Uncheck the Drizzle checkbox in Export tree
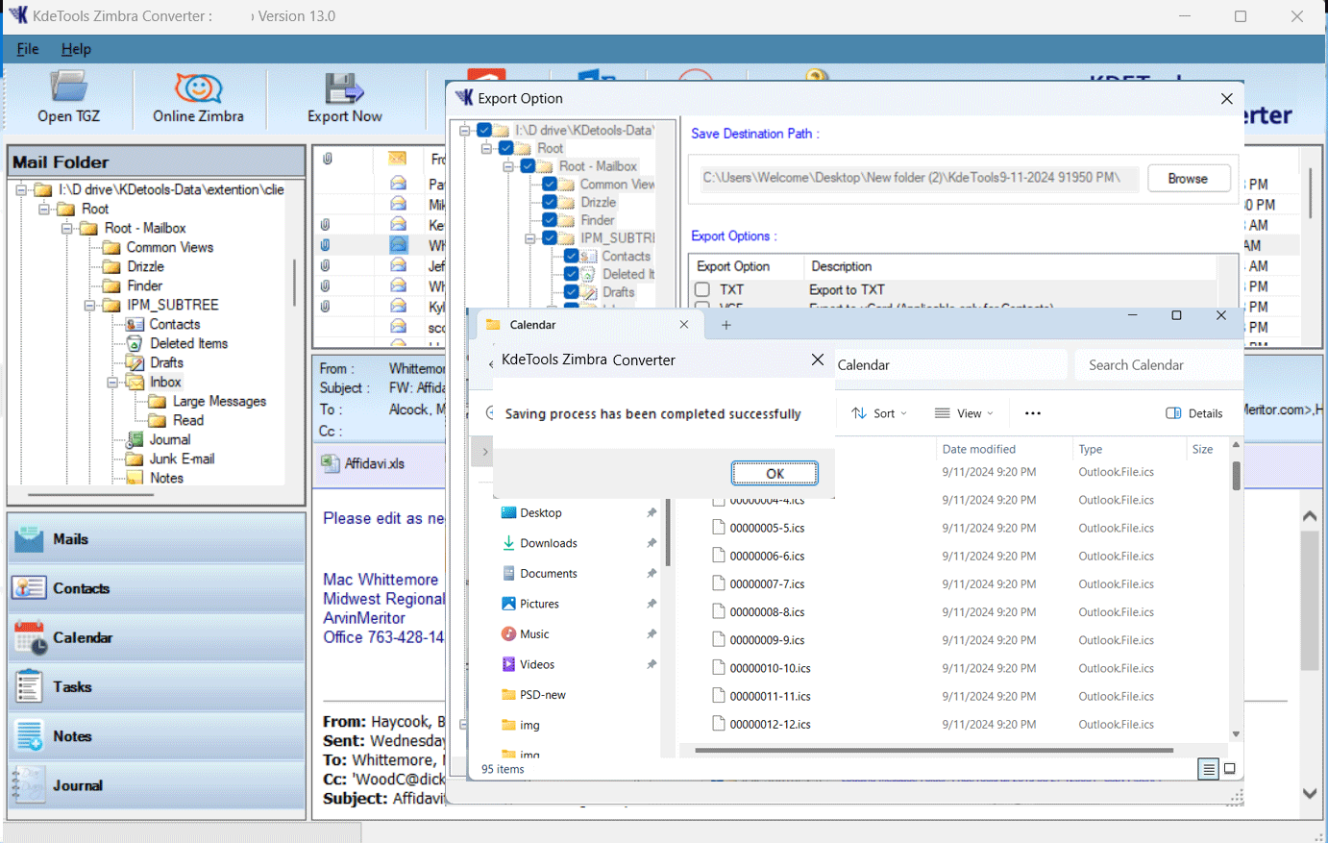The image size is (1328, 843). pyautogui.click(x=550, y=202)
